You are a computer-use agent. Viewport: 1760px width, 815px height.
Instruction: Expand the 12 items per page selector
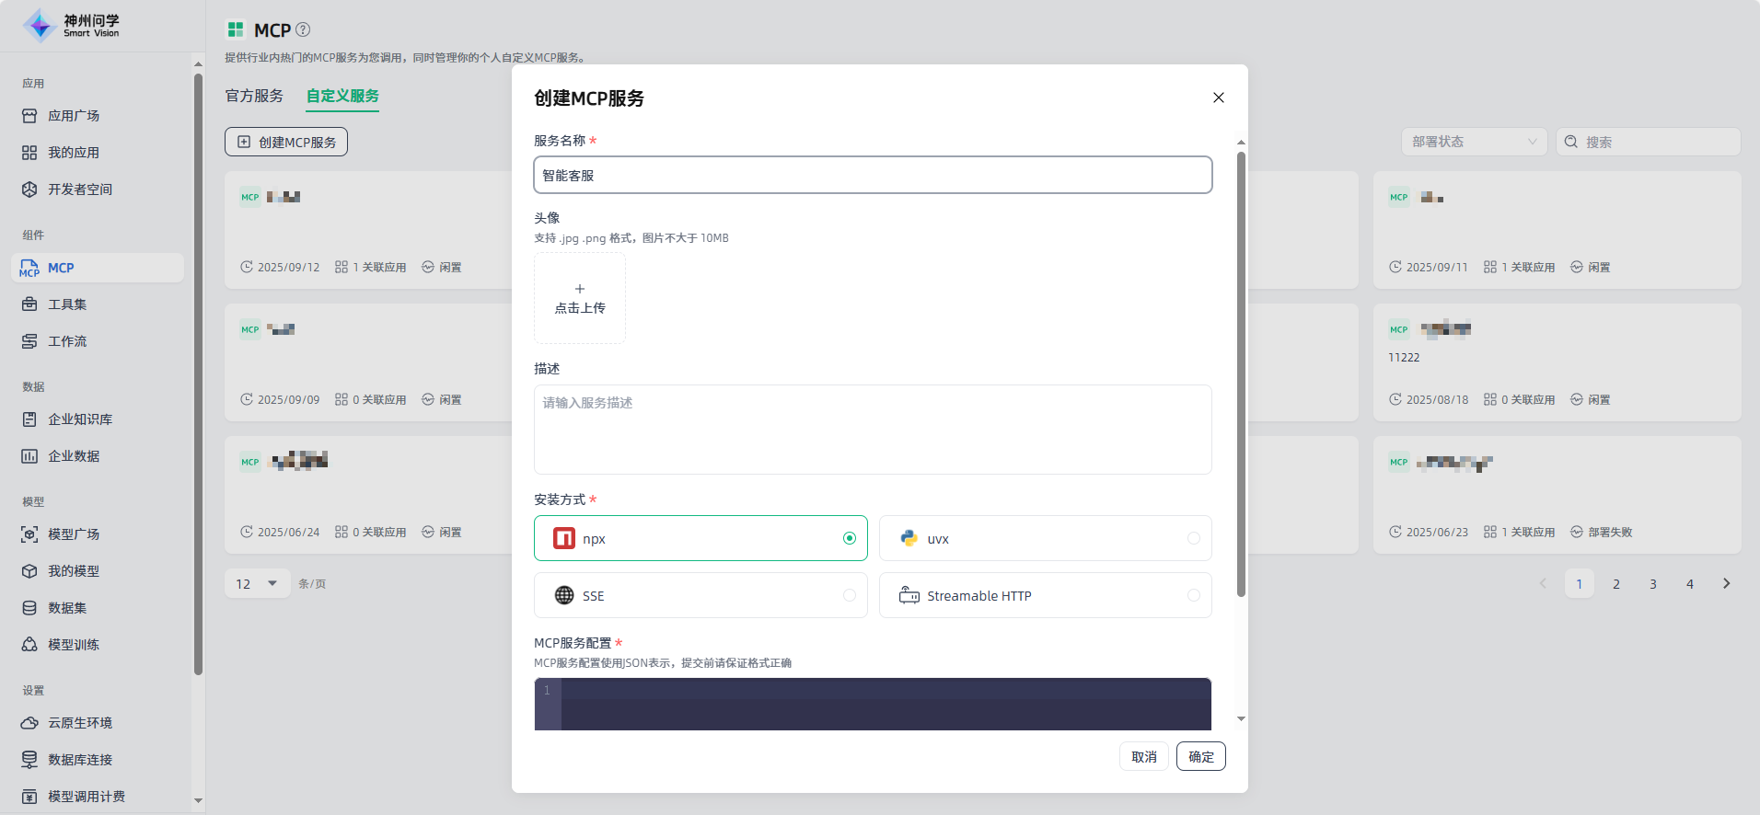[257, 584]
